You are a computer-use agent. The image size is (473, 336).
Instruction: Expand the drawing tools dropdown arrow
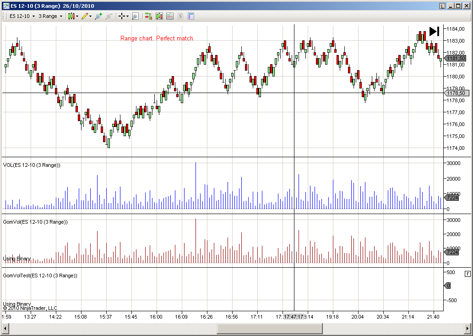tap(91, 17)
